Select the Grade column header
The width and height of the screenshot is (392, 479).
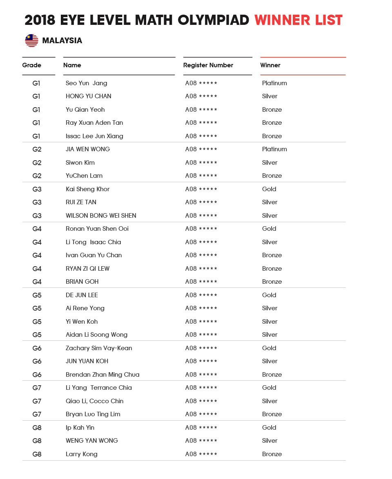pyautogui.click(x=31, y=65)
